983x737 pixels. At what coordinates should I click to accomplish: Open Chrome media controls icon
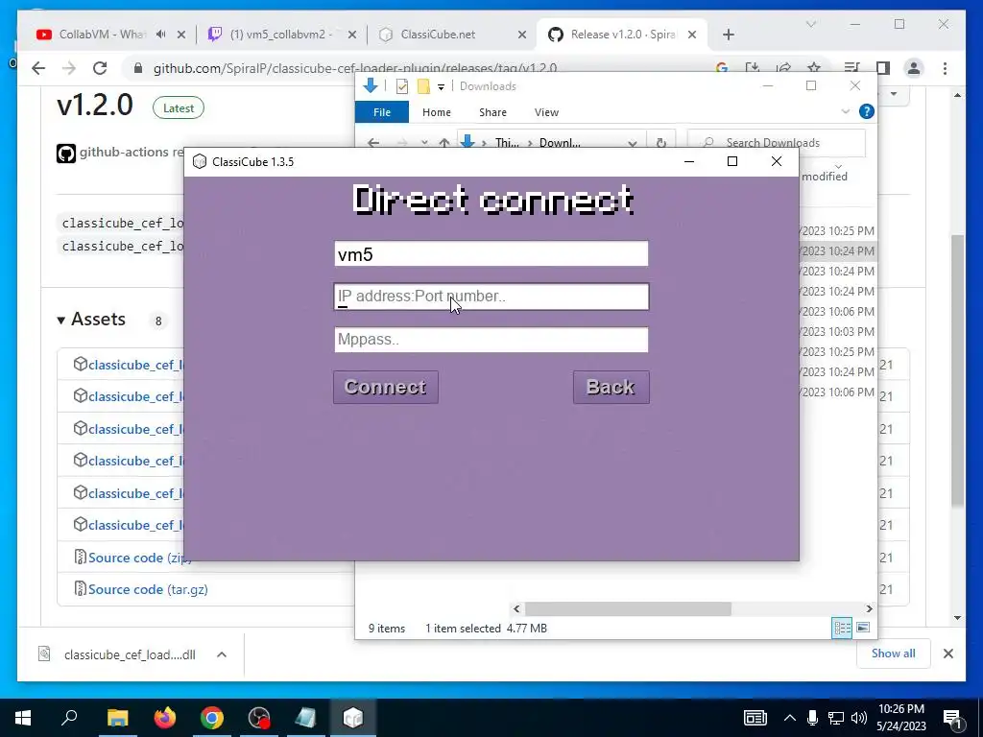pyautogui.click(x=851, y=68)
